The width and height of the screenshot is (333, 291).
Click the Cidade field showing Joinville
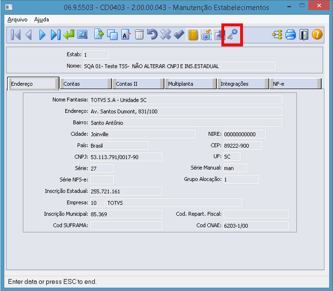143,134
